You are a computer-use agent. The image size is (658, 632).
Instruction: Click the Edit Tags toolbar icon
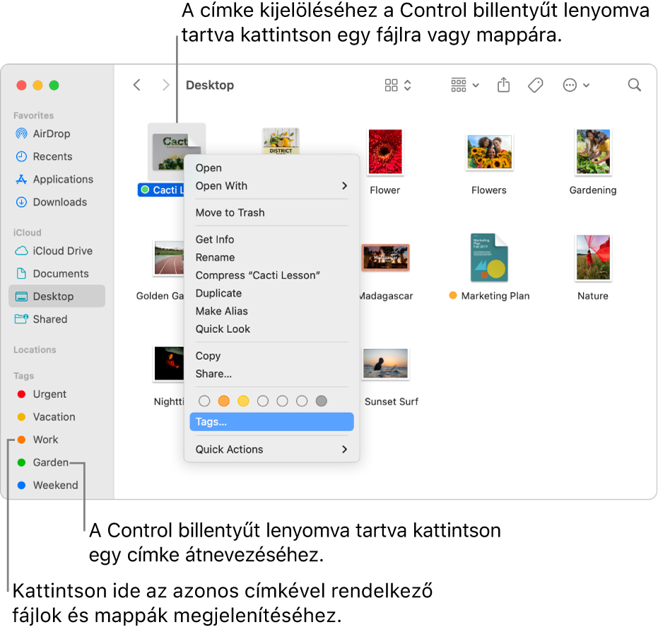point(535,86)
